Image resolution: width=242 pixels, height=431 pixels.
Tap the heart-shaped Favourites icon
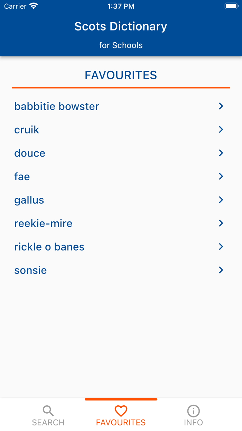(x=121, y=411)
